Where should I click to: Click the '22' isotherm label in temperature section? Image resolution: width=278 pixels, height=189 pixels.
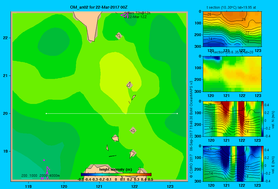pos(247,33)
